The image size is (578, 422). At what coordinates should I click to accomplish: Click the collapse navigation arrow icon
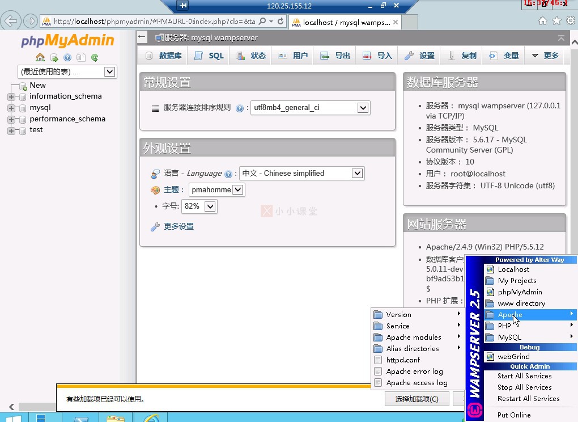(142, 37)
